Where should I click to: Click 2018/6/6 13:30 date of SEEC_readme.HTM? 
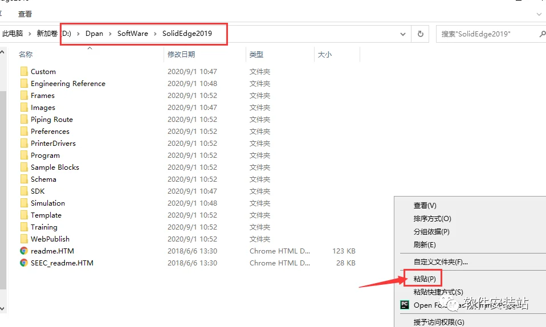pyautogui.click(x=192, y=263)
